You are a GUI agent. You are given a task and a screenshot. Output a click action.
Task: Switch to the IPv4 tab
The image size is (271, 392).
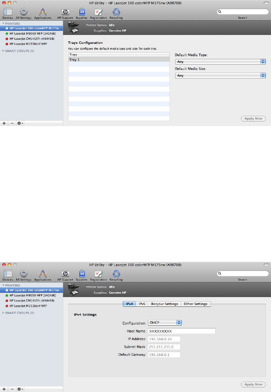click(x=130, y=304)
